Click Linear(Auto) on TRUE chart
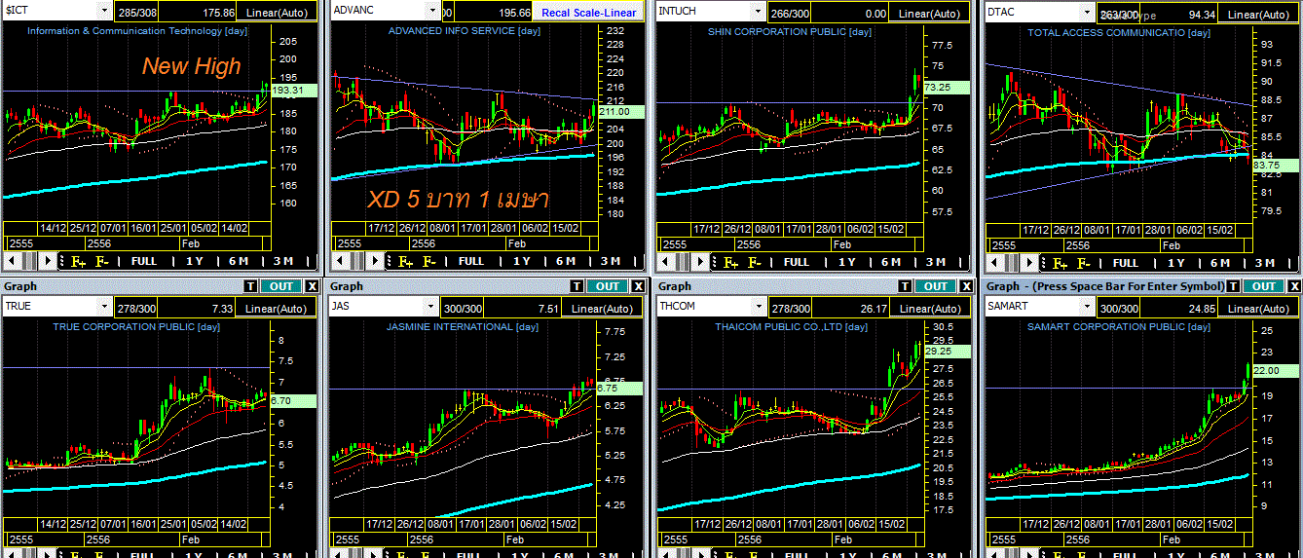The height and width of the screenshot is (558, 1303). click(x=278, y=307)
